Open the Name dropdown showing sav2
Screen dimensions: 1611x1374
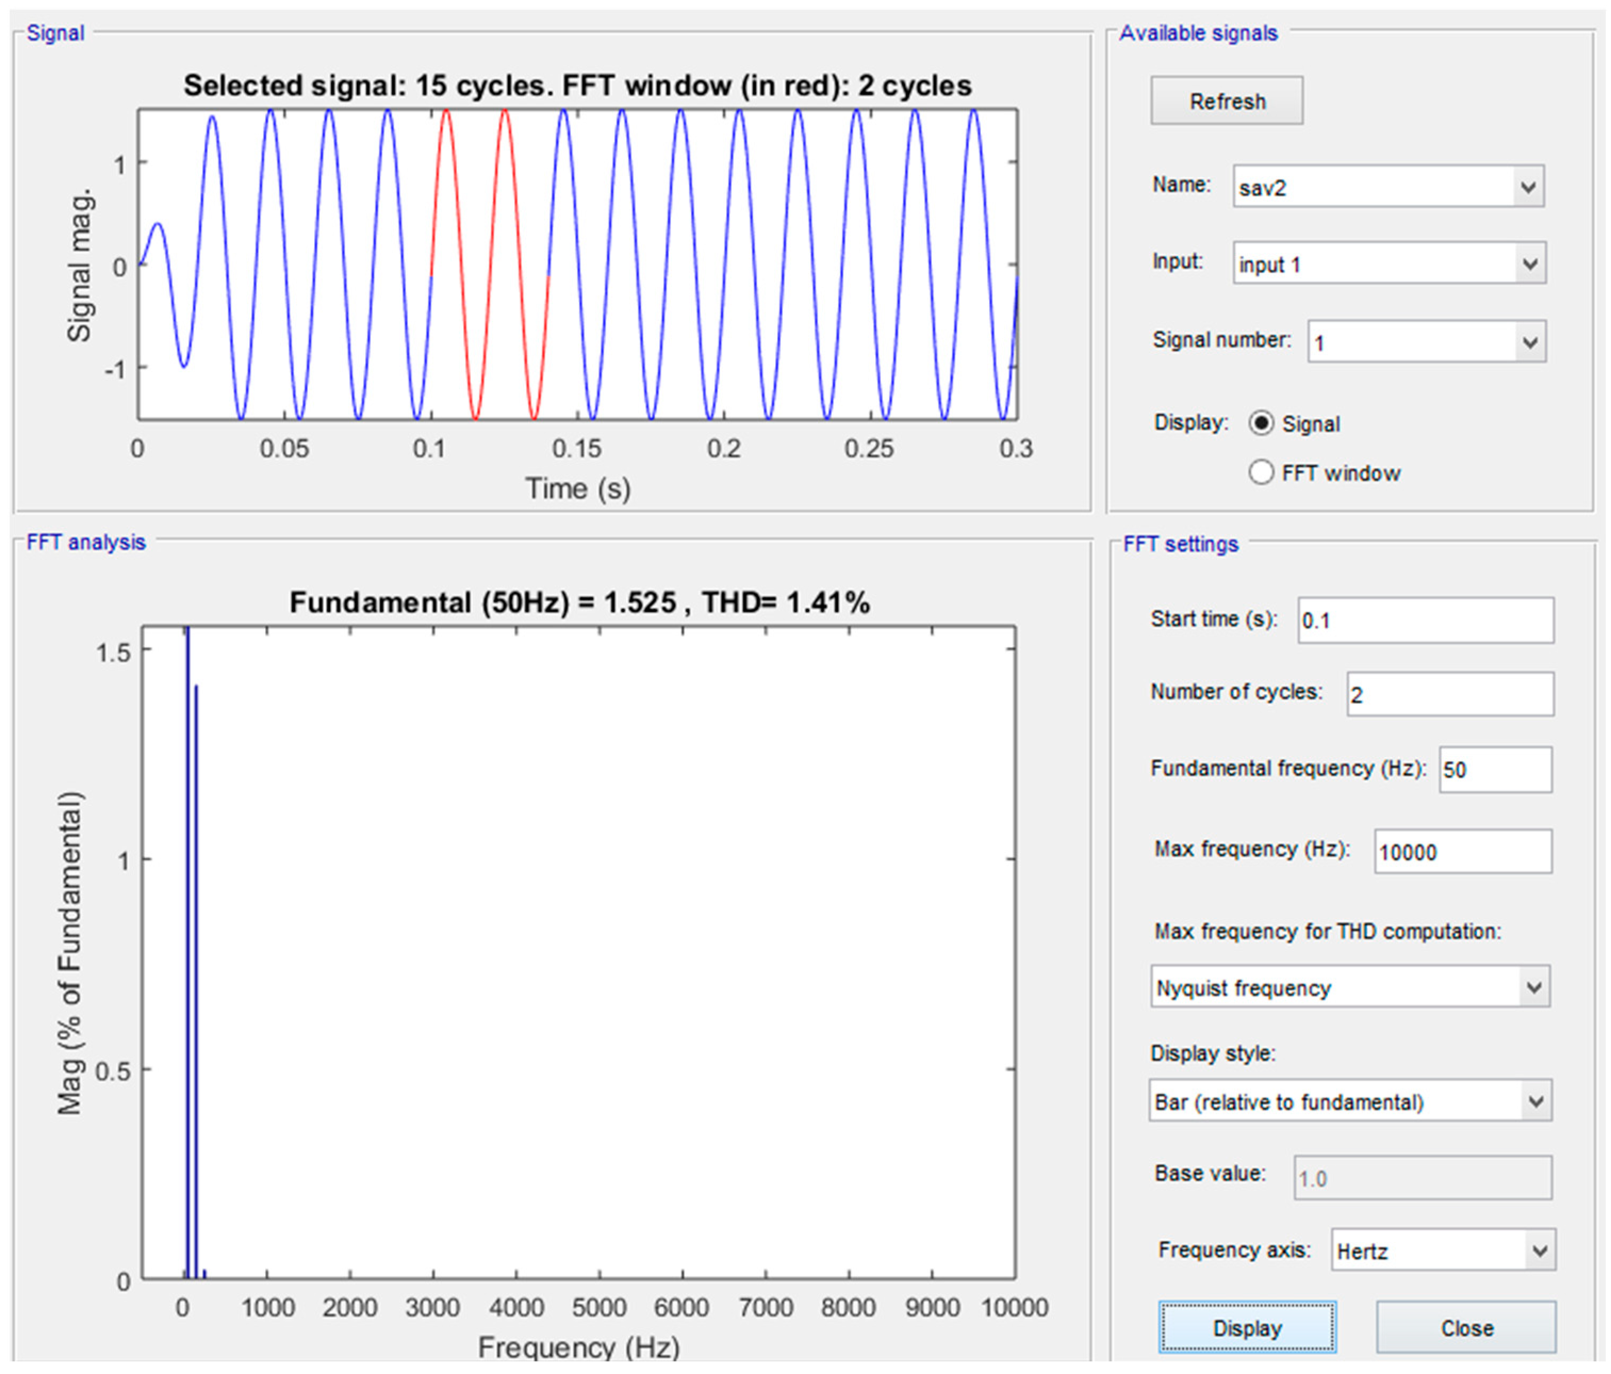pyautogui.click(x=1387, y=187)
